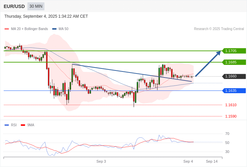Click the 1.1660 current price tag
The width and height of the screenshot is (247, 167).
click(x=234, y=76)
